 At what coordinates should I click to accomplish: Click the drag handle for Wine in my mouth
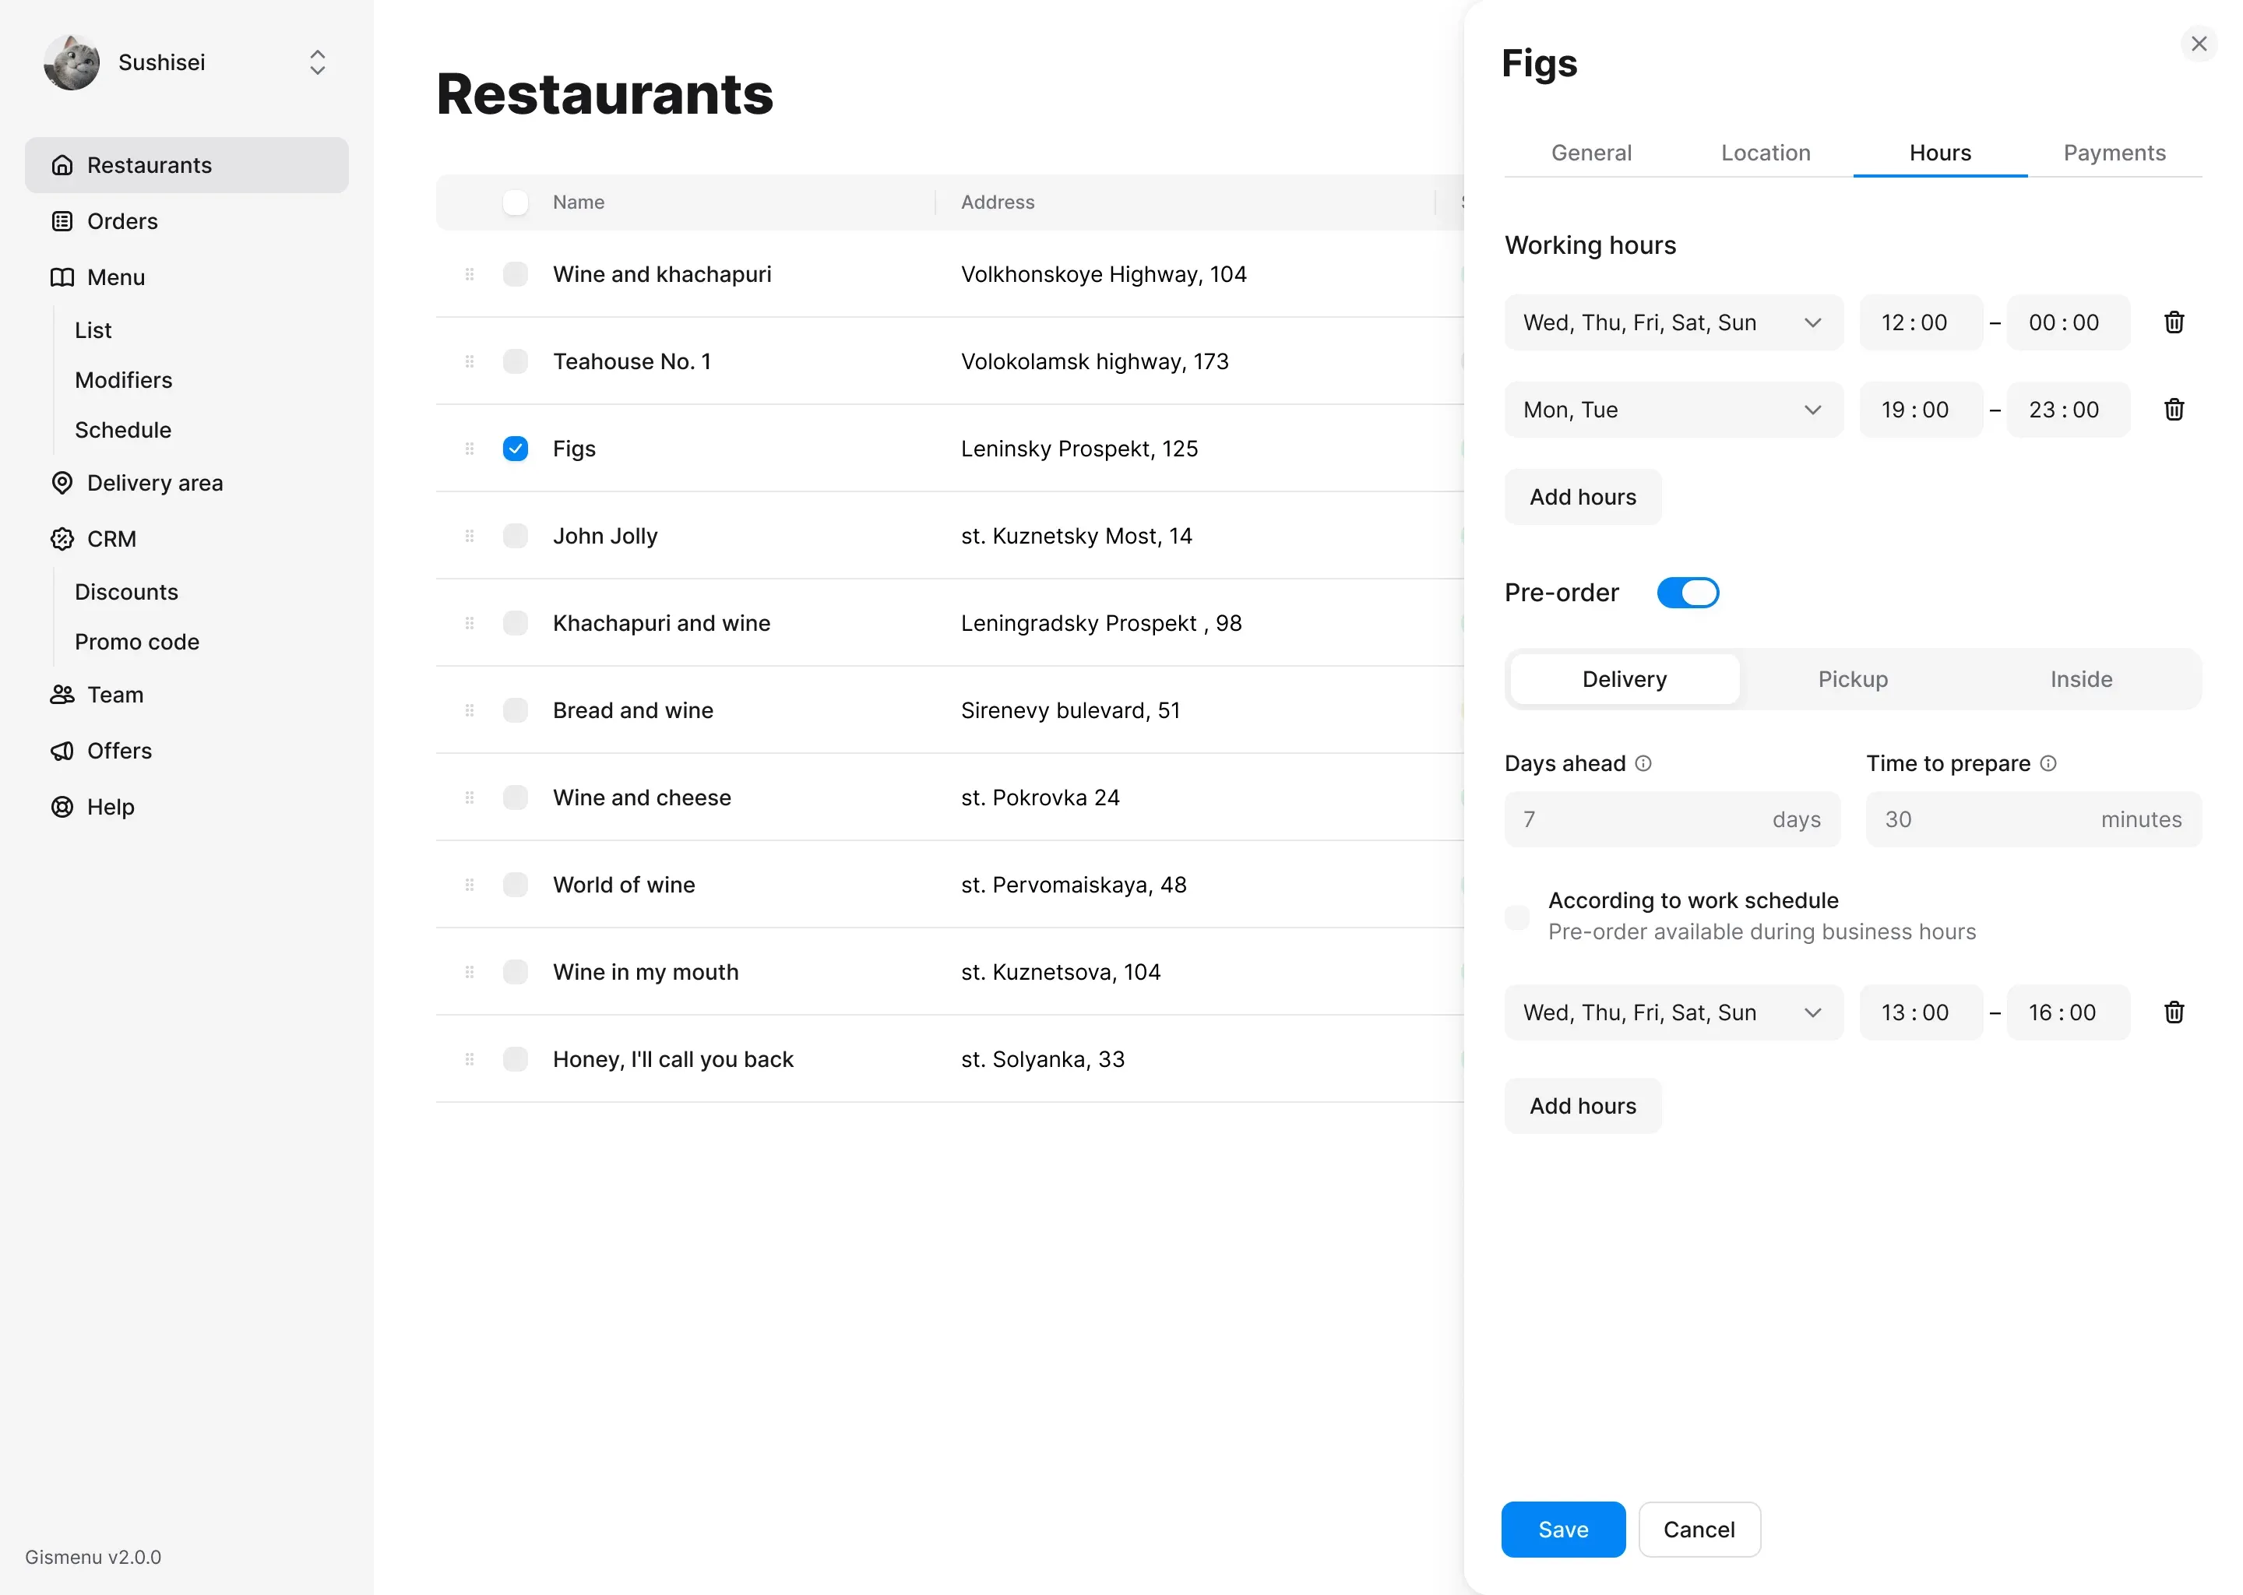(470, 971)
